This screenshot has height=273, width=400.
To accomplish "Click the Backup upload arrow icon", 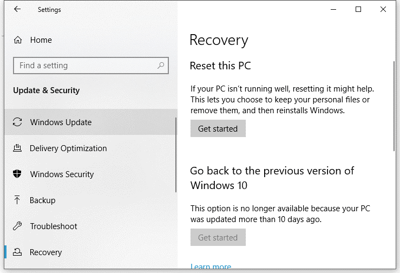I will click(17, 200).
